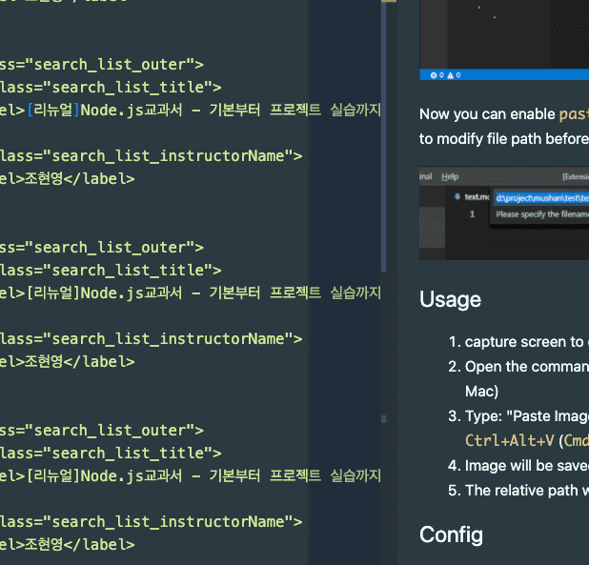
Task: Open the Help menu in the embedded screenshot
Action: tap(450, 176)
